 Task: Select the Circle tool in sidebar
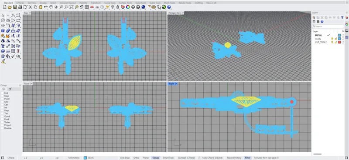pos(3,20)
